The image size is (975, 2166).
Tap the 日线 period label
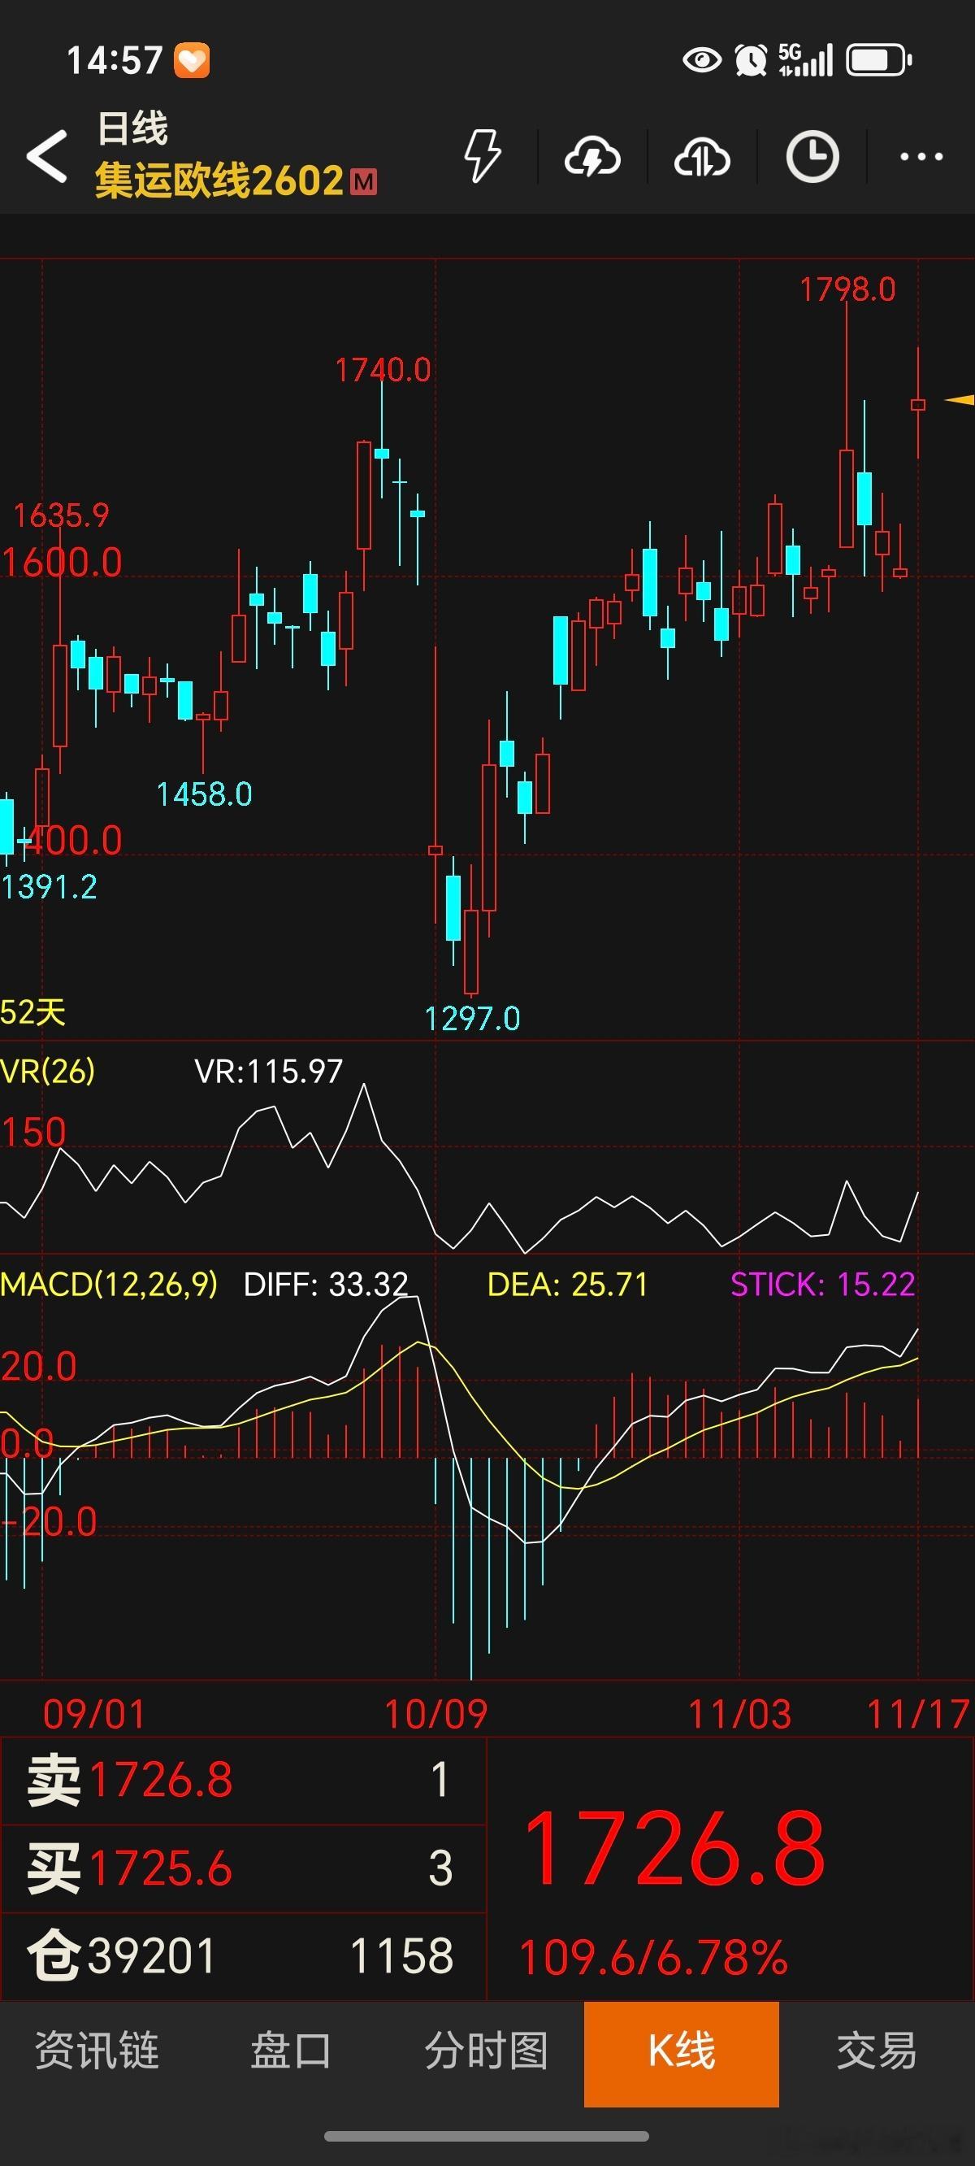pyautogui.click(x=132, y=128)
